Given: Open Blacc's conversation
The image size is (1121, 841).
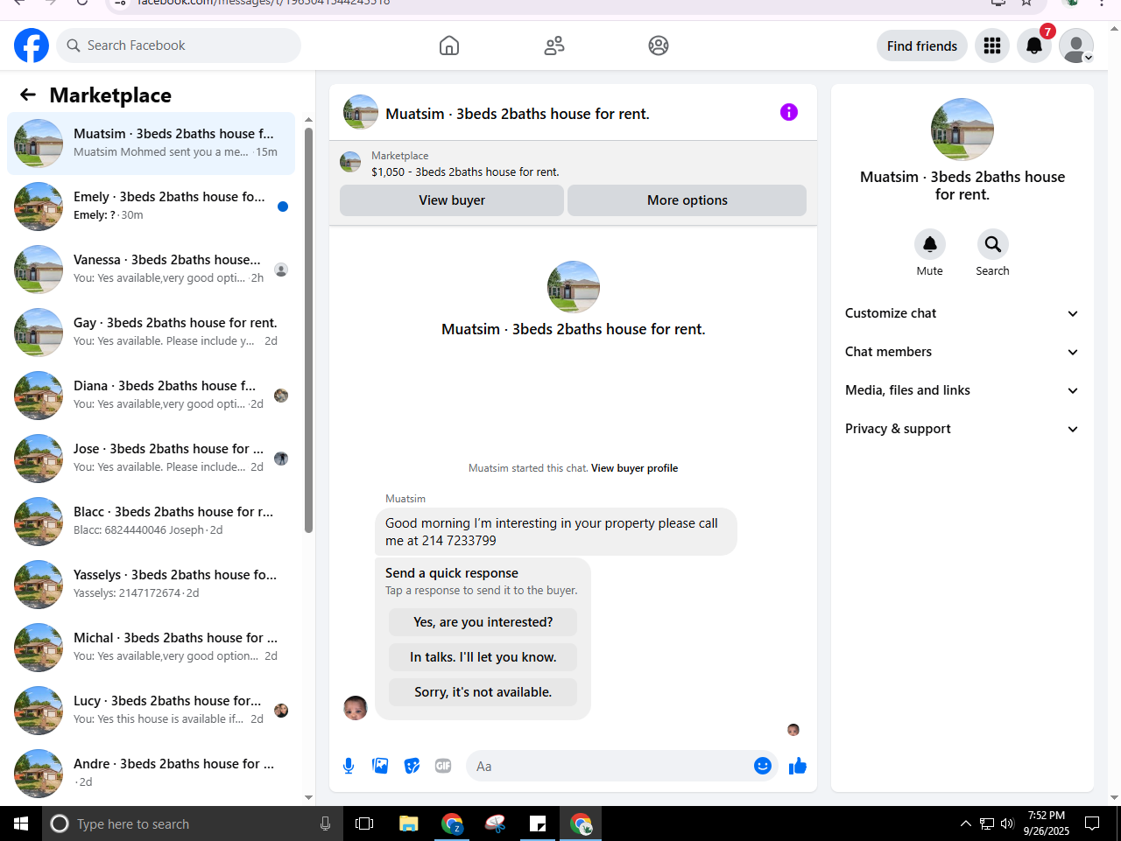Looking at the screenshot, I should [151, 522].
